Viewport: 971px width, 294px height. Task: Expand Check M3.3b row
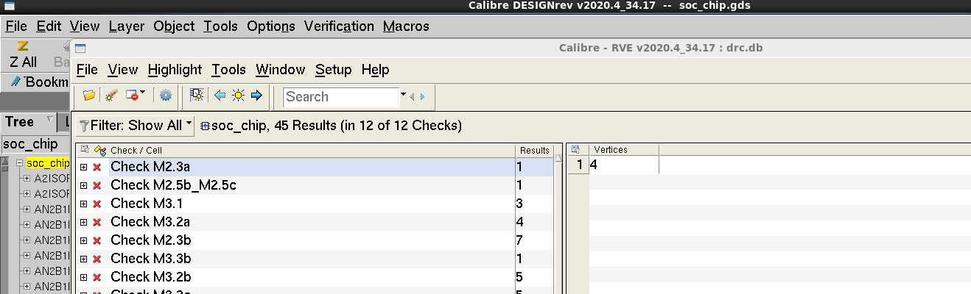click(x=84, y=259)
